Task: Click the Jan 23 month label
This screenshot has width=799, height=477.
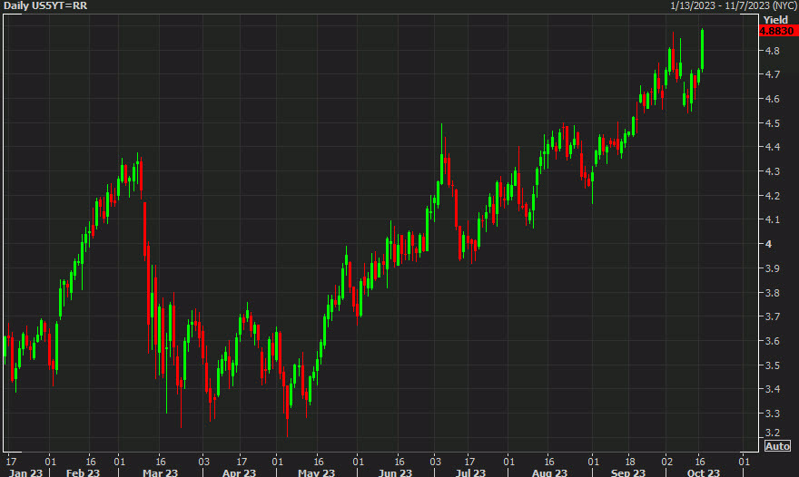Action: tap(25, 472)
